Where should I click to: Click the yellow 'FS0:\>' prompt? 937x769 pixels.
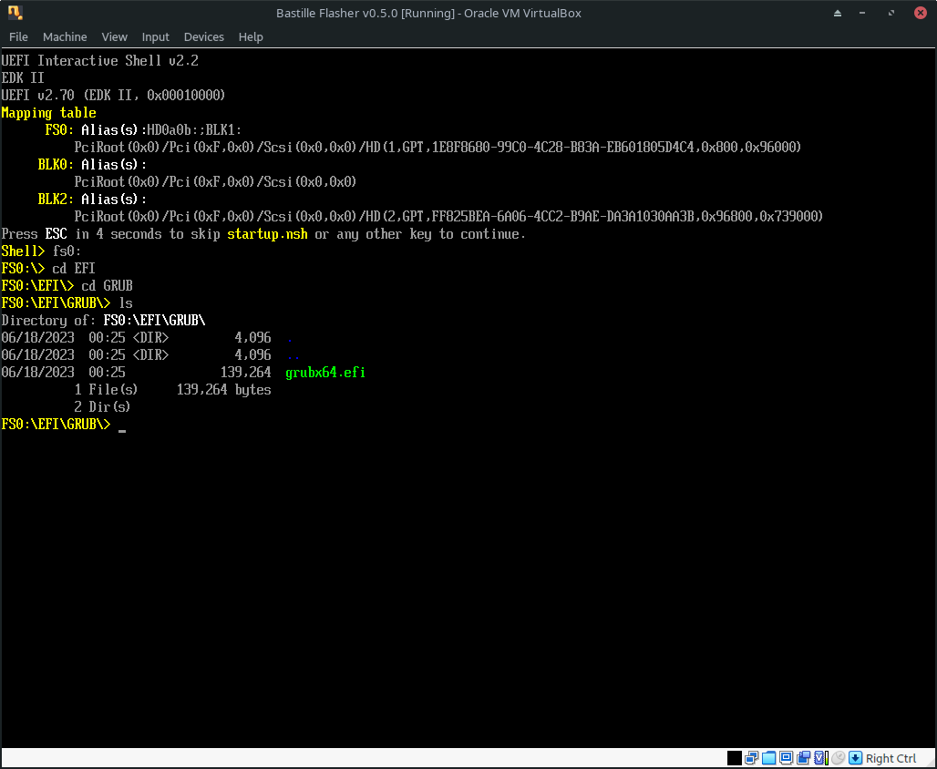[23, 269]
